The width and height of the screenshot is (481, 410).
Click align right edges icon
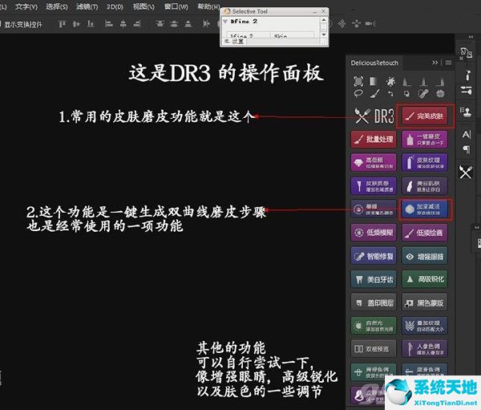coord(137,23)
